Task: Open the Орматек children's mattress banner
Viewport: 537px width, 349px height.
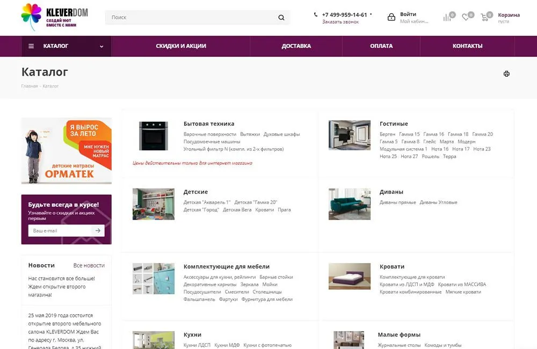Action: 67,151
